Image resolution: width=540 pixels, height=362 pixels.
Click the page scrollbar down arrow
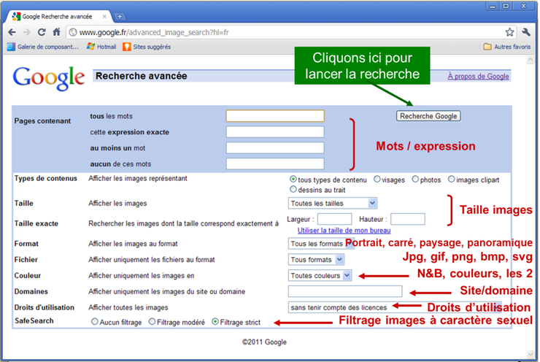pyautogui.click(x=531, y=354)
